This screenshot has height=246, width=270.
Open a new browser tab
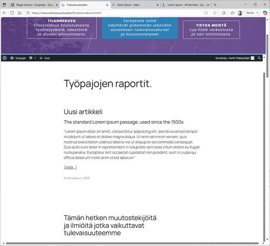point(215,5)
